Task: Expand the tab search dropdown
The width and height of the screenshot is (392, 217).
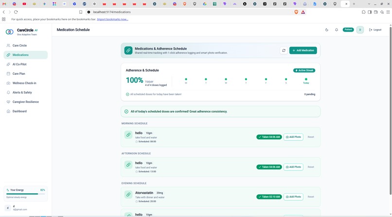Action: coord(369,4)
